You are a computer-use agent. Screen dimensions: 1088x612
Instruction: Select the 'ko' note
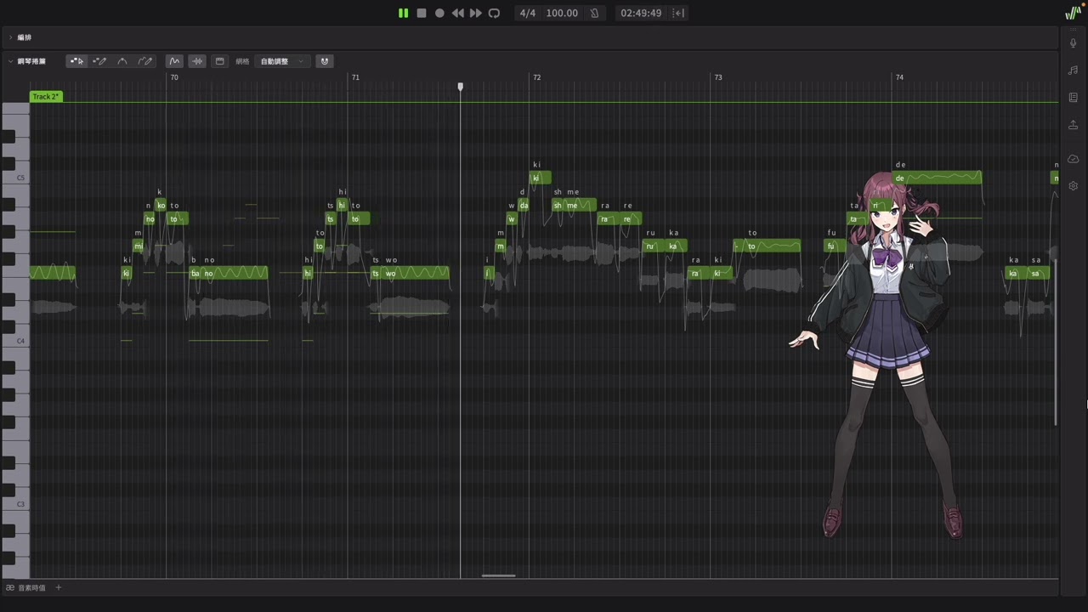pos(161,205)
